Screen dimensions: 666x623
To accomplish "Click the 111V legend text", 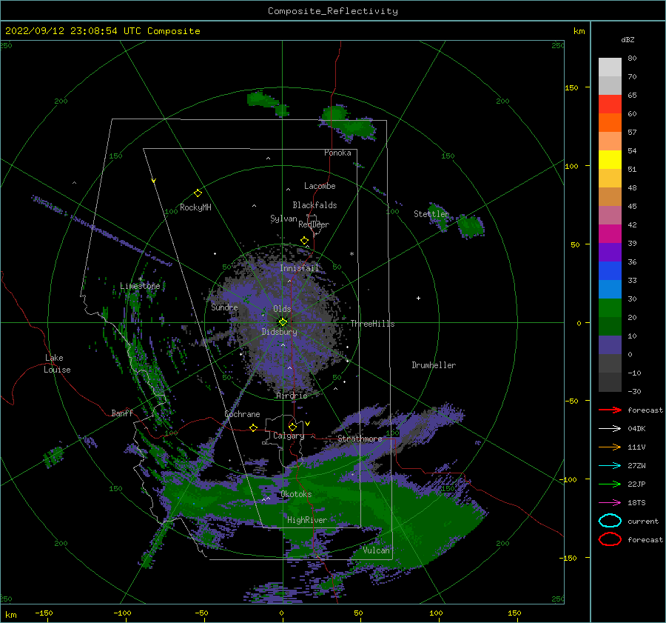I will [x=636, y=447].
